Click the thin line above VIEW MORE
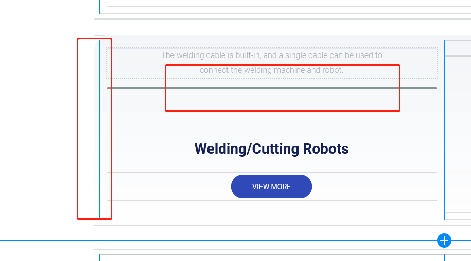Viewport: 471px width, 261px height. point(154,173)
